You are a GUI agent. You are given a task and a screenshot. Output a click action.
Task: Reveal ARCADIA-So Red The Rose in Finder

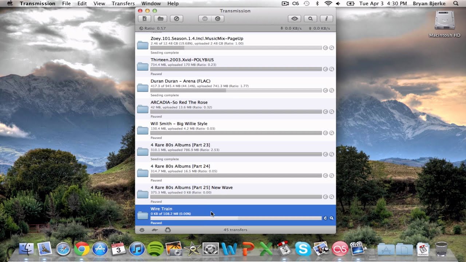pos(332,112)
